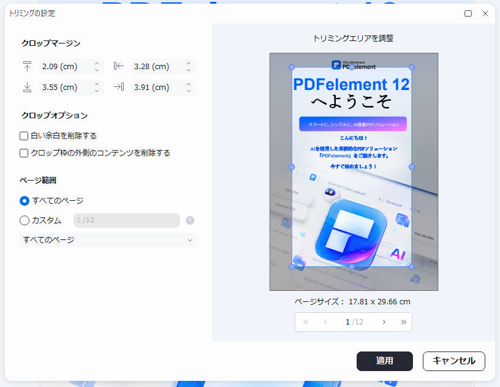Decrease the right margin with the down stepper
Viewport: 500px width, 387px height.
coord(188,90)
